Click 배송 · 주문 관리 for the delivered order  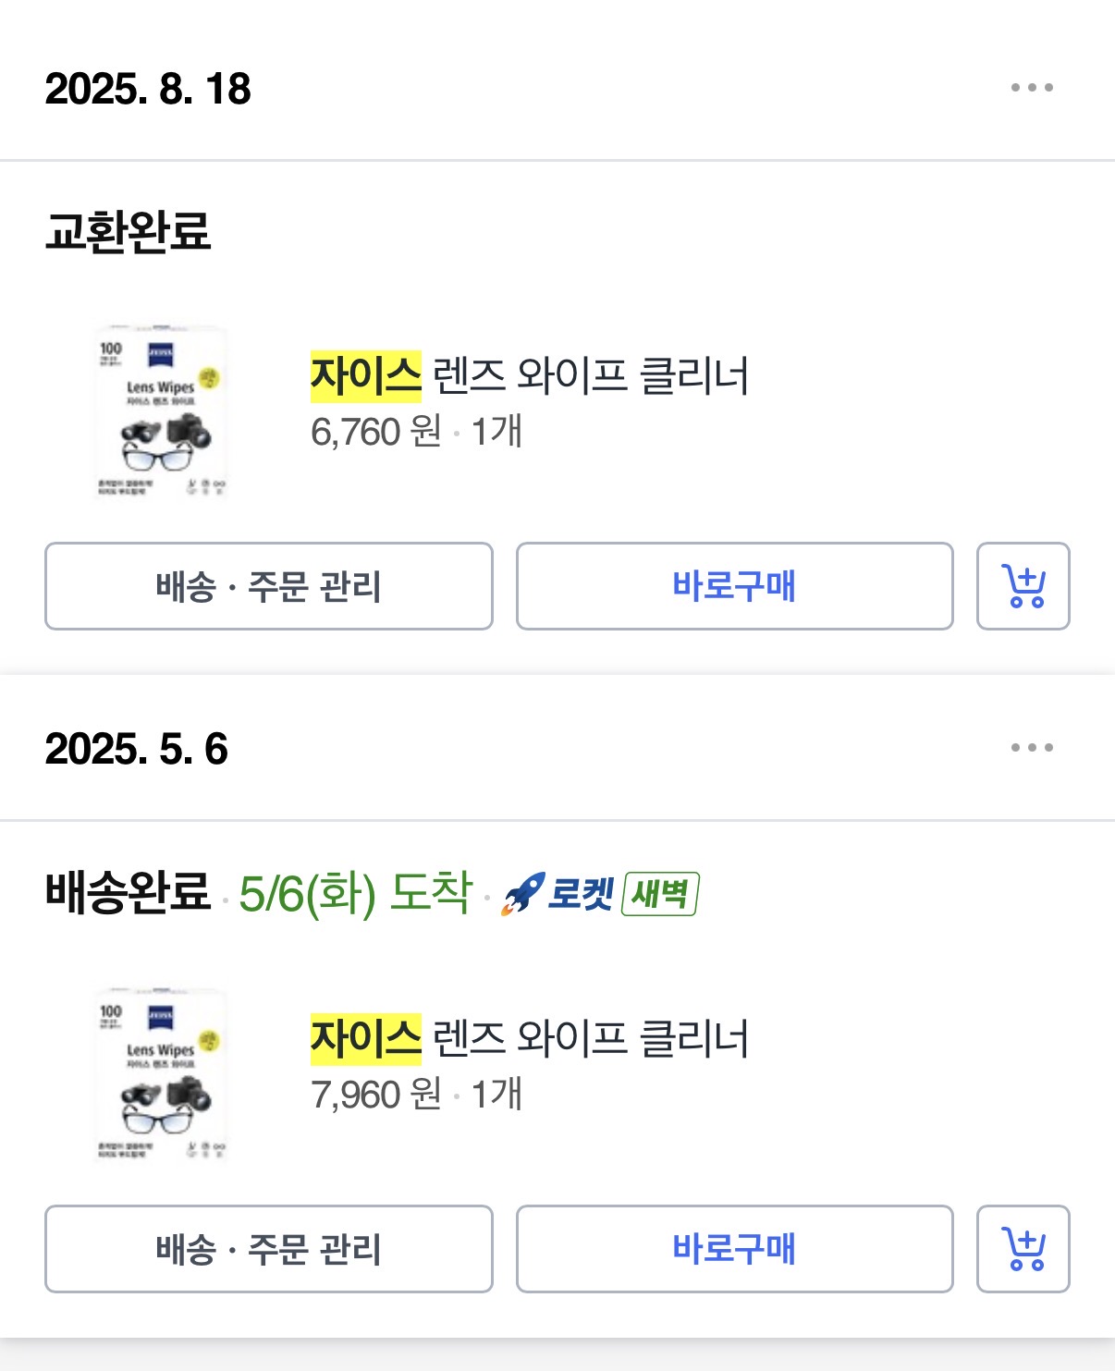pos(268,1249)
